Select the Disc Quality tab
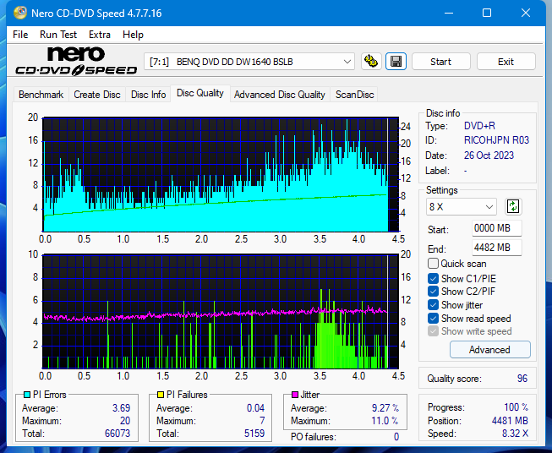Image resolution: width=552 pixels, height=453 pixels. pyautogui.click(x=200, y=93)
